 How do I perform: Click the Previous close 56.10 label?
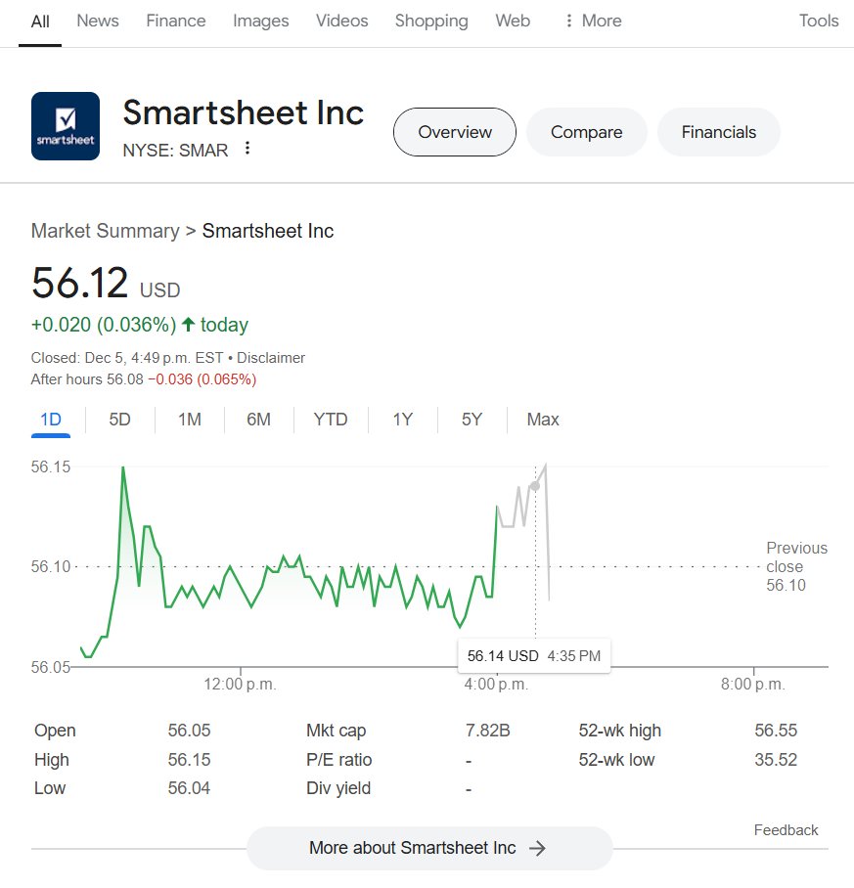point(796,566)
